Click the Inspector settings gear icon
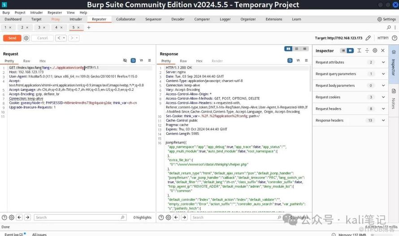399x236 pixels. (x=375, y=51)
